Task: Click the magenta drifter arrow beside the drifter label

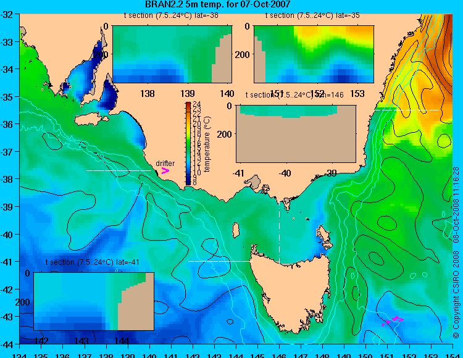Action: point(165,170)
